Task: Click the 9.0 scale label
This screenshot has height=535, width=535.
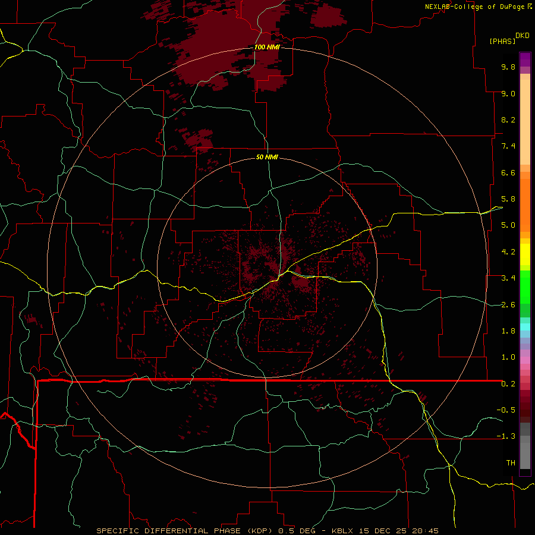Action: click(508, 93)
